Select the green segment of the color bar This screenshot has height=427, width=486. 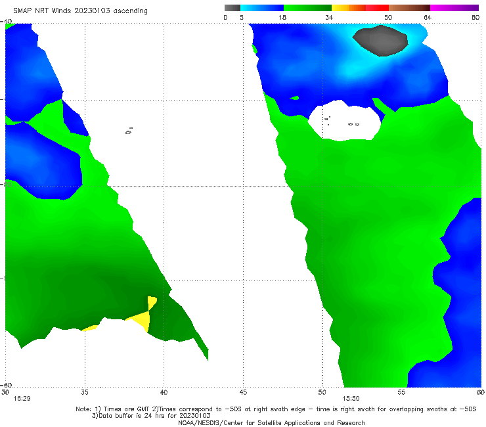pyautogui.click(x=307, y=8)
